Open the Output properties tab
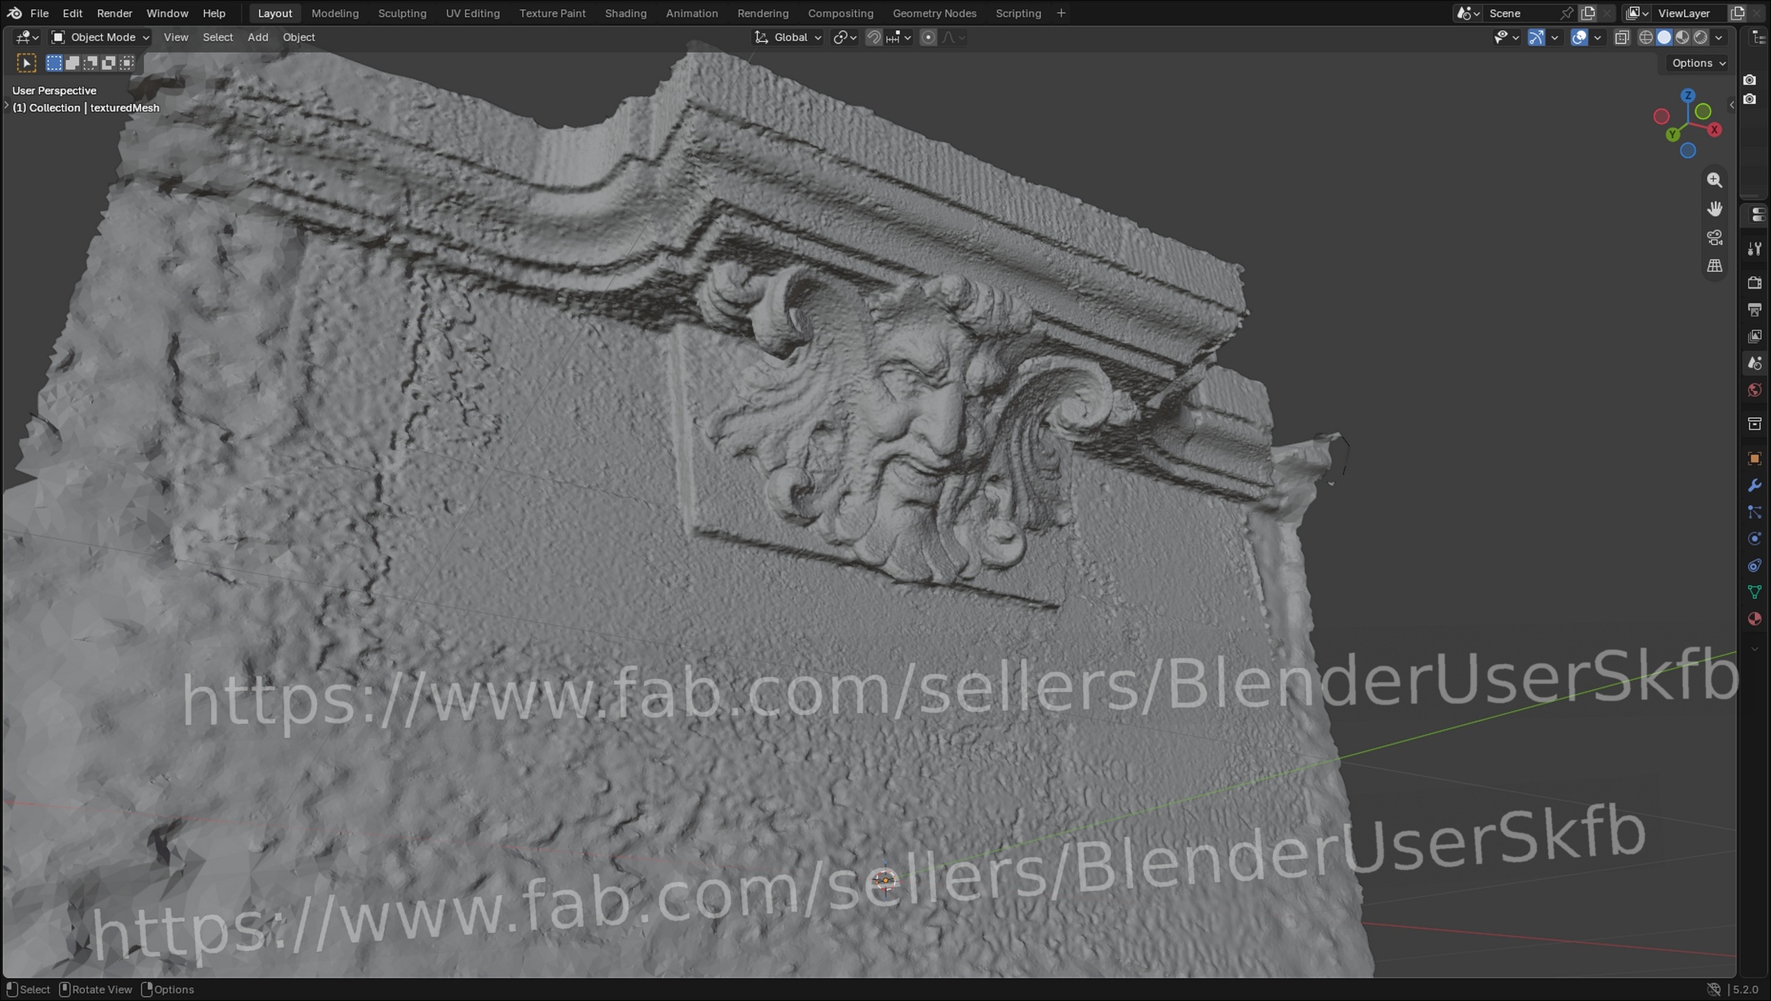The image size is (1771, 1001). pyautogui.click(x=1754, y=309)
